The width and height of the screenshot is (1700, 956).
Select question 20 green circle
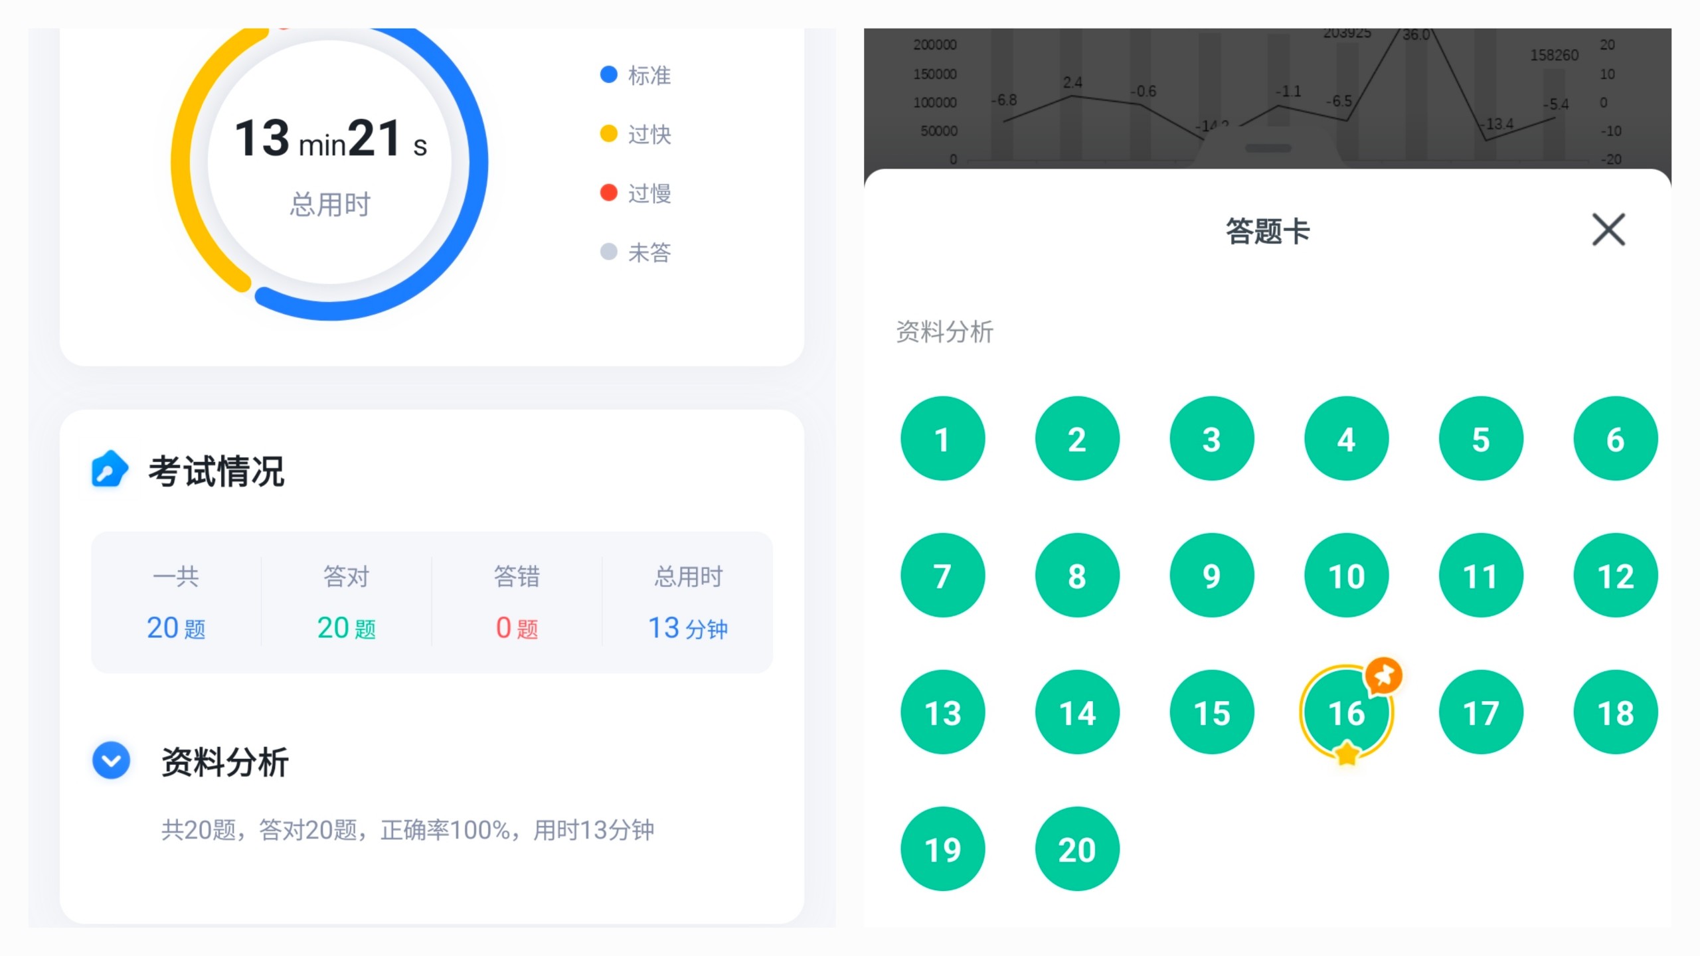tap(1076, 849)
